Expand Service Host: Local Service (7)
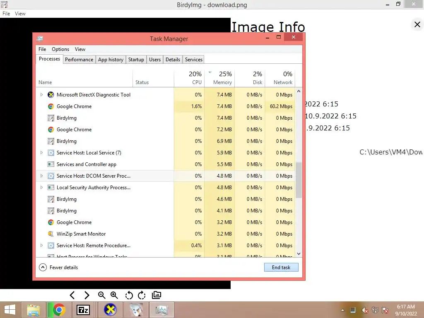The height and width of the screenshot is (318, 424). pos(41,152)
